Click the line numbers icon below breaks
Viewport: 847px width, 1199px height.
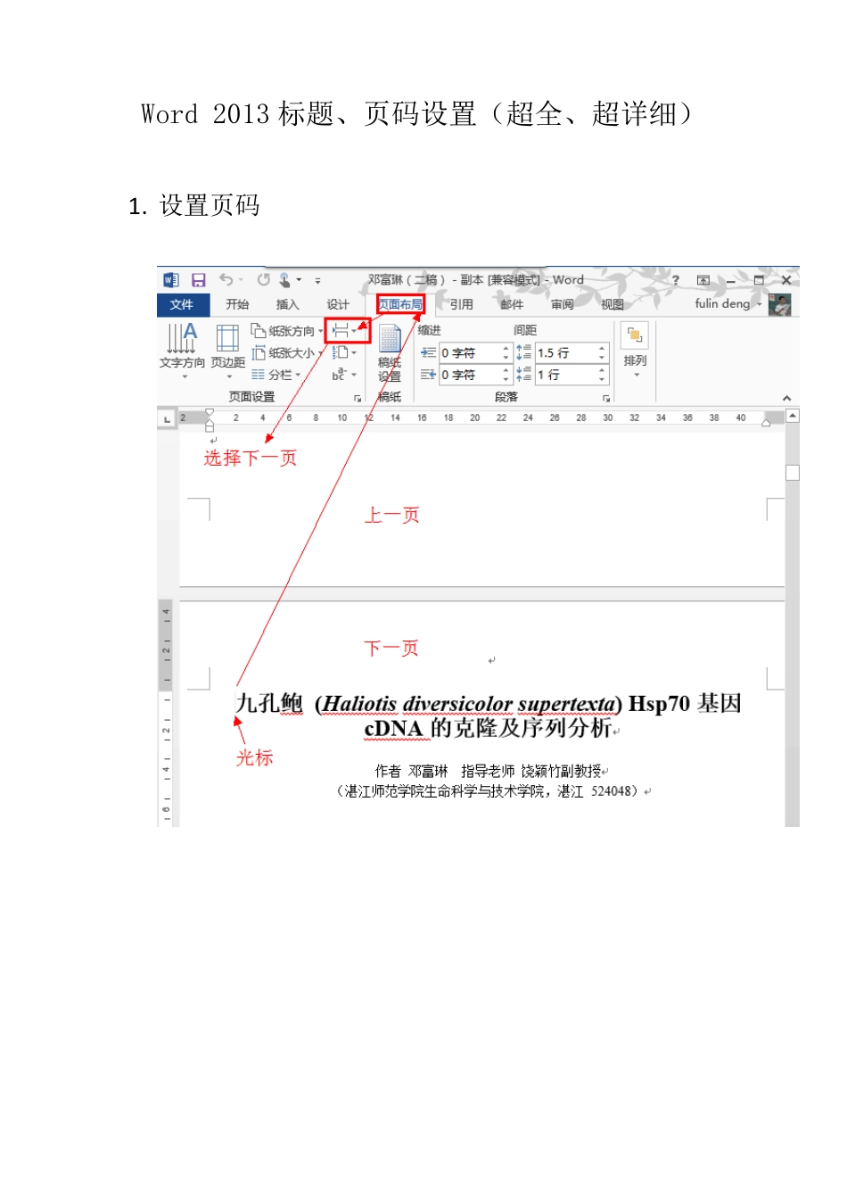pyautogui.click(x=344, y=352)
